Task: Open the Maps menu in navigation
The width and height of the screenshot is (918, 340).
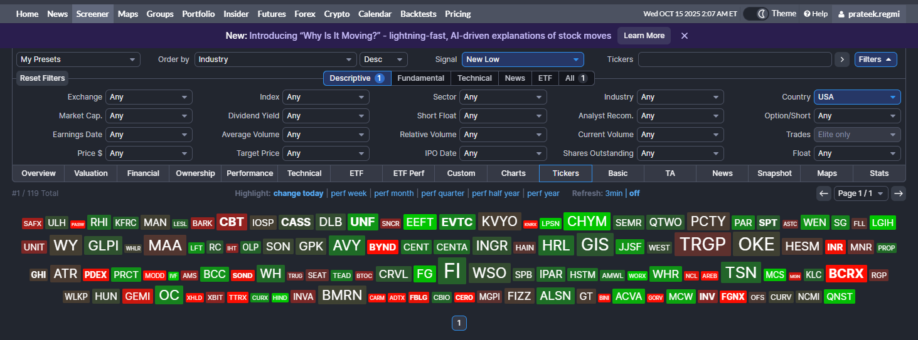Action: (x=128, y=14)
